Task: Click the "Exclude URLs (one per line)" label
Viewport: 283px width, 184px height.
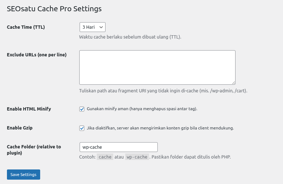Action: click(x=37, y=55)
